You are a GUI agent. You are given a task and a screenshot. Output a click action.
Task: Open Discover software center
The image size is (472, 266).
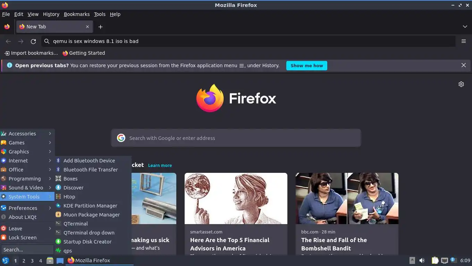(93, 188)
